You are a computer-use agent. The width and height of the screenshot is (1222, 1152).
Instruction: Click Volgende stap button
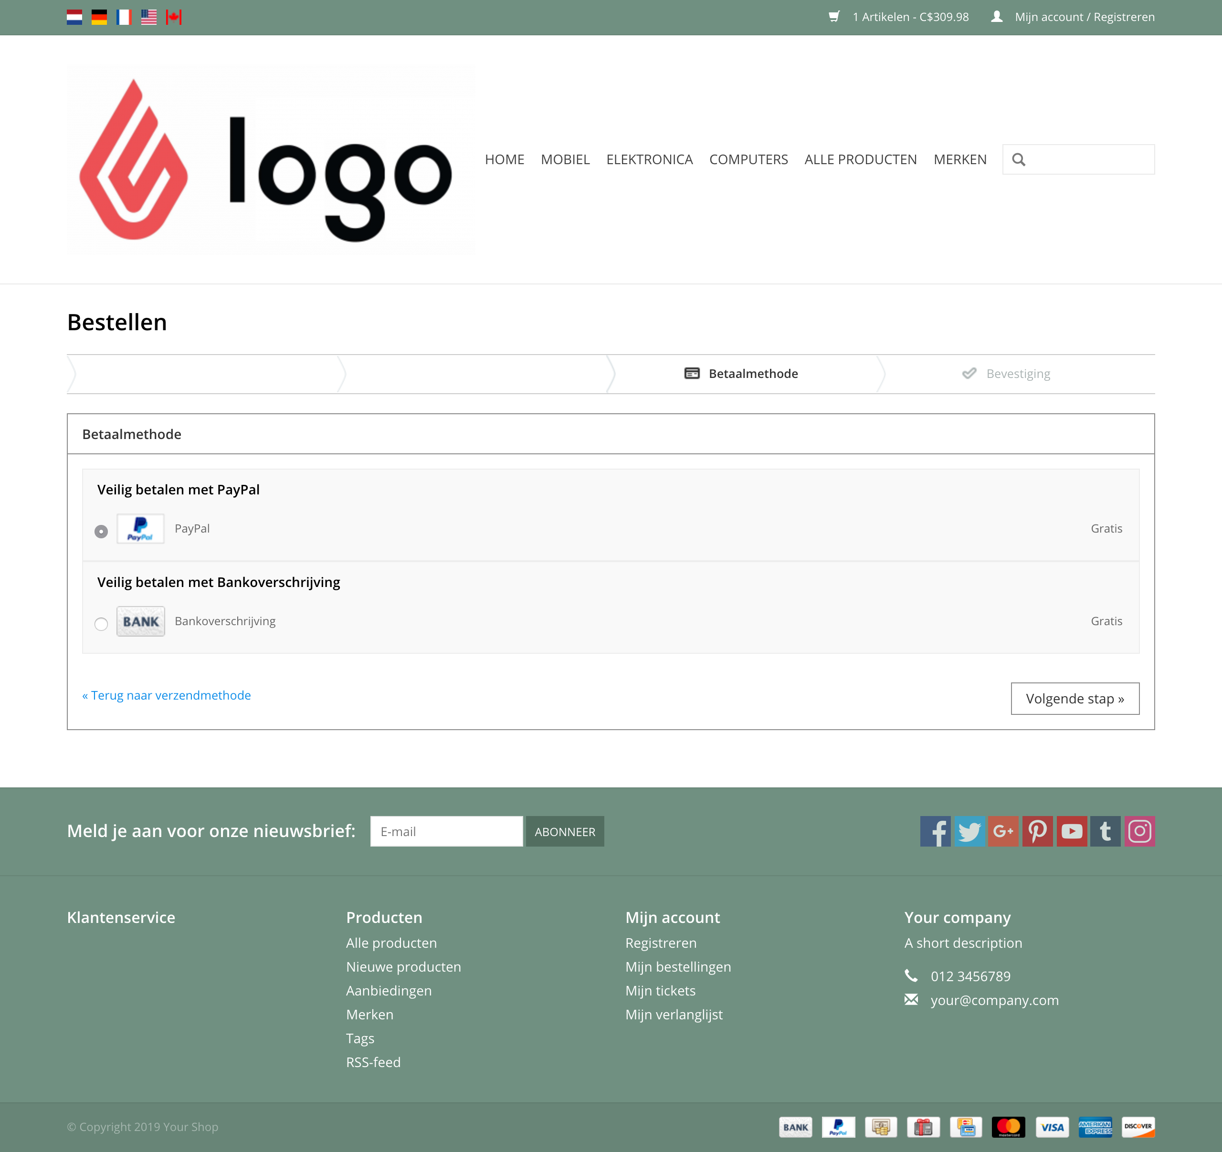click(x=1076, y=698)
